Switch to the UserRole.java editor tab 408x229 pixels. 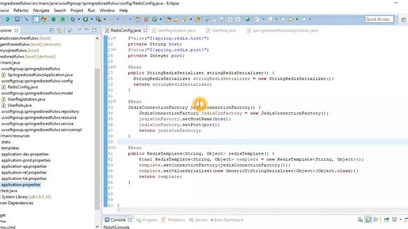221,31
